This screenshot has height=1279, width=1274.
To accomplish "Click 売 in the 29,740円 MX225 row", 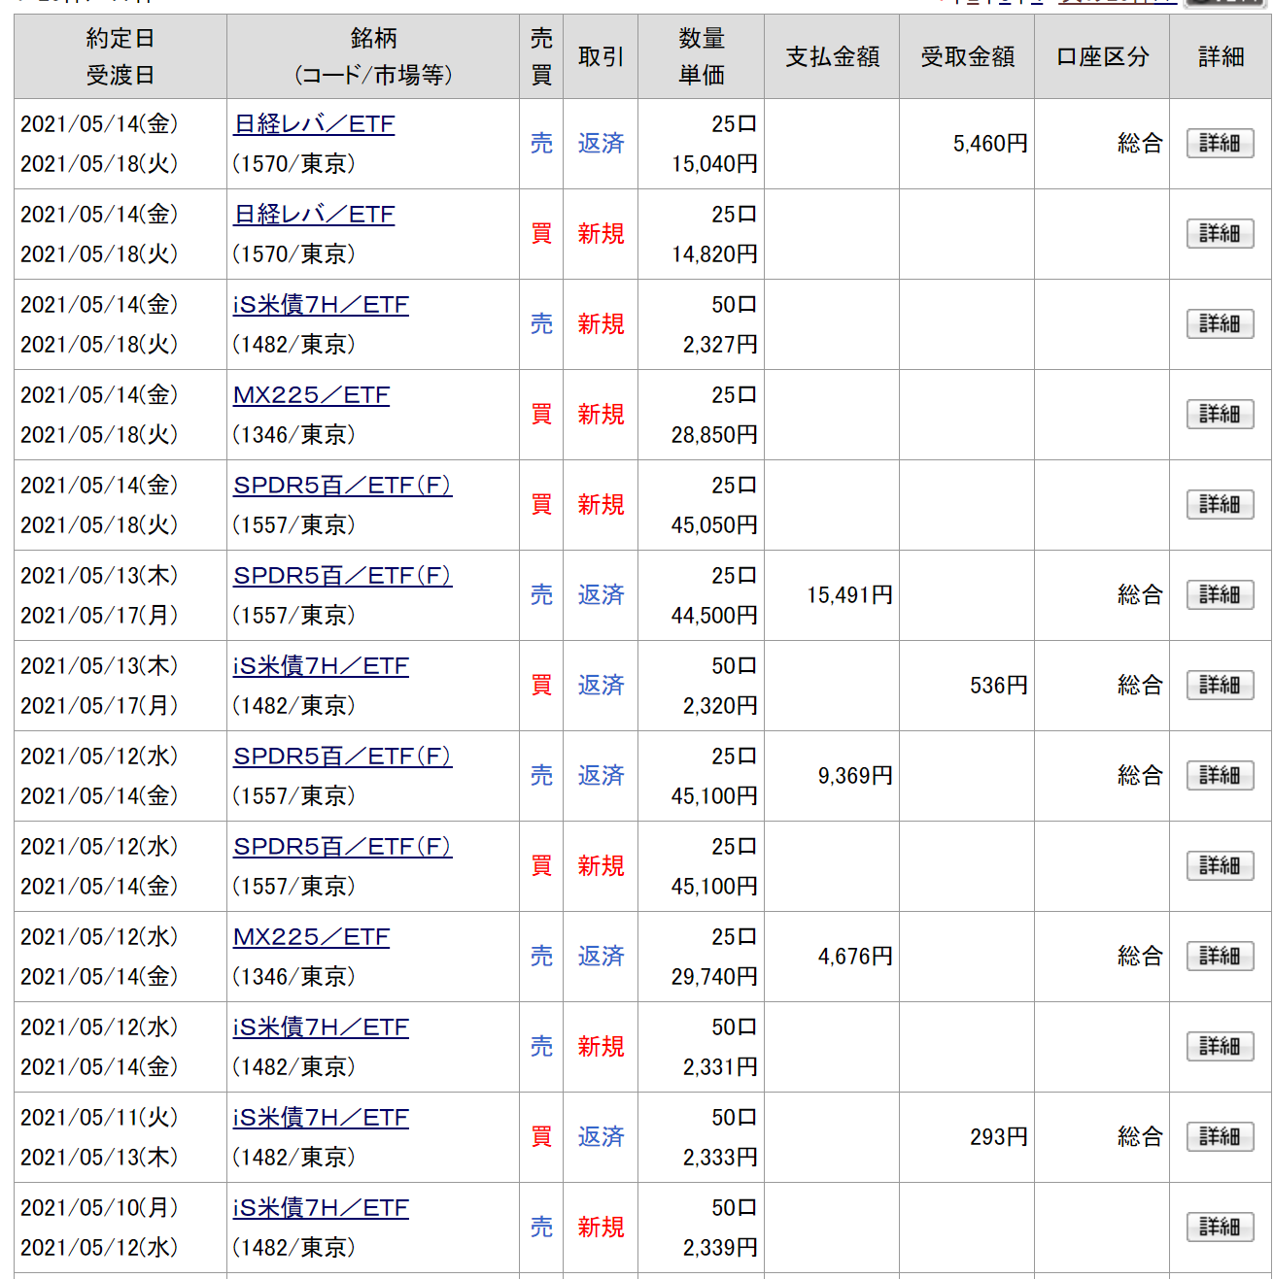I will click(x=541, y=957).
